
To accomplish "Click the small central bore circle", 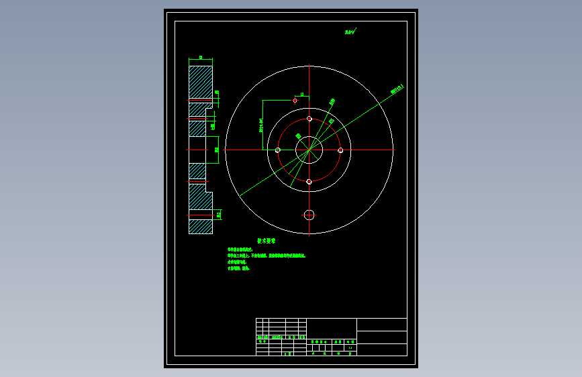I will point(309,150).
